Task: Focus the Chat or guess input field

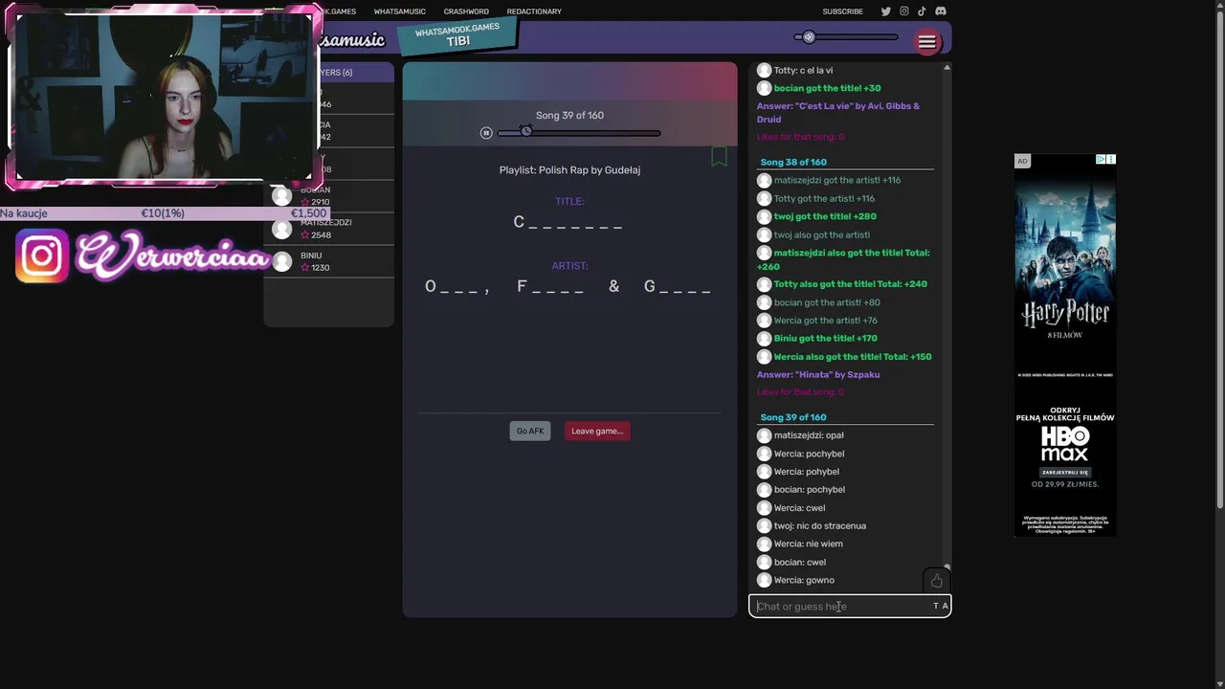Action: (x=850, y=606)
